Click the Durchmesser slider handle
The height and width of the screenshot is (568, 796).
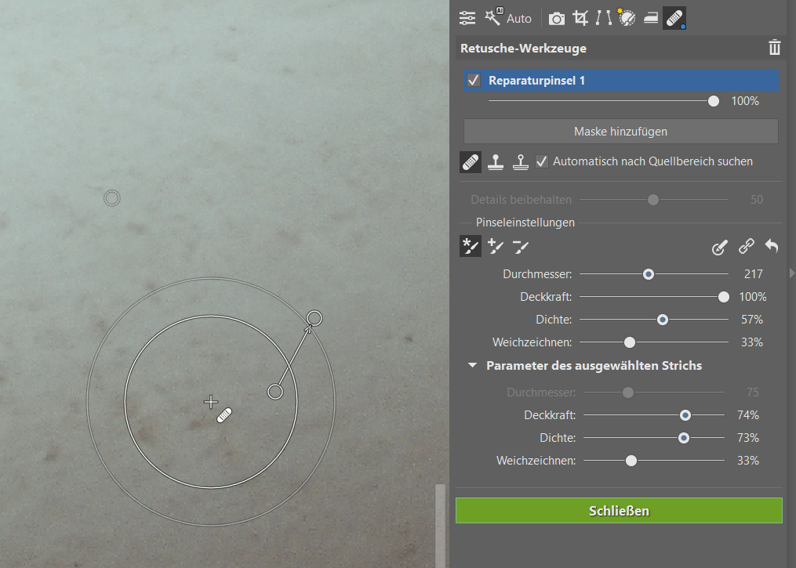point(648,274)
